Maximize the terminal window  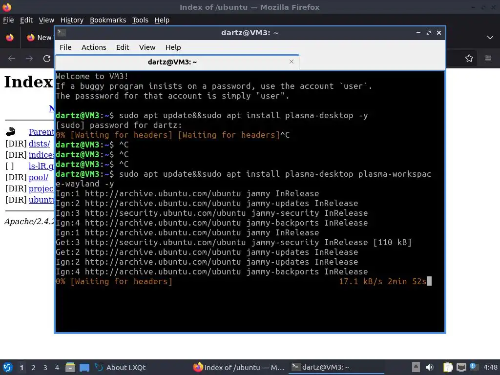tap(429, 33)
